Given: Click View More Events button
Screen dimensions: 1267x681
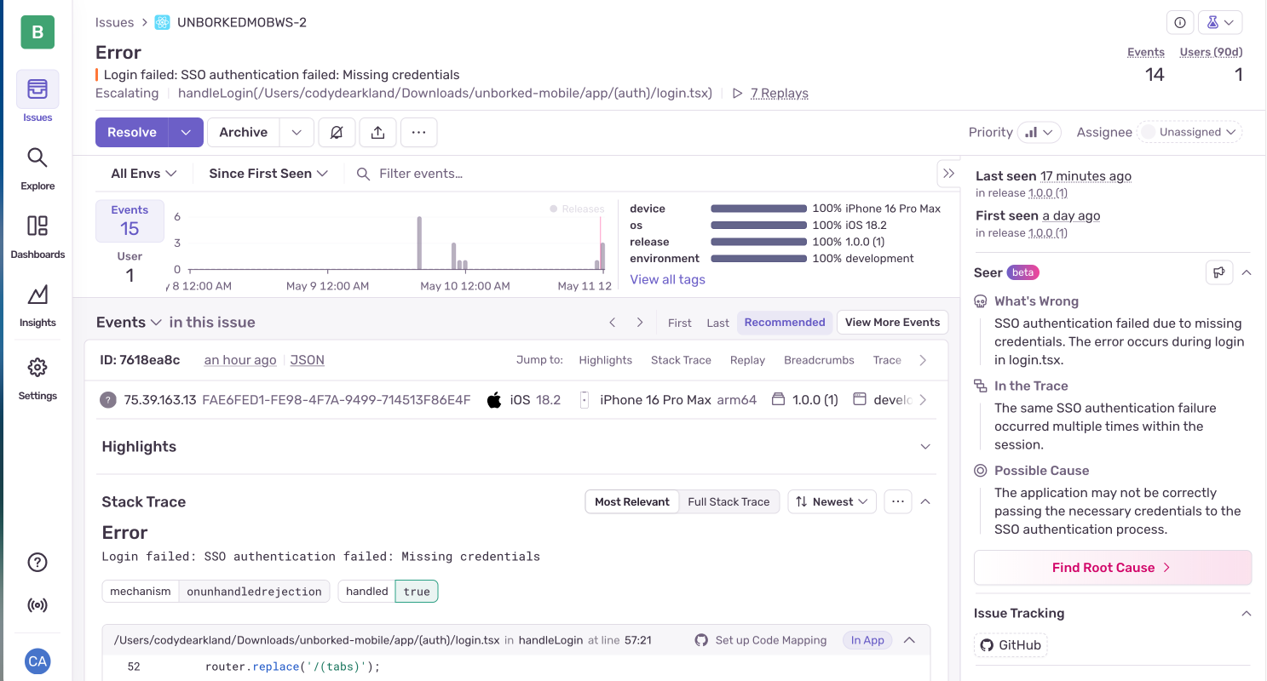Looking at the screenshot, I should 892,323.
